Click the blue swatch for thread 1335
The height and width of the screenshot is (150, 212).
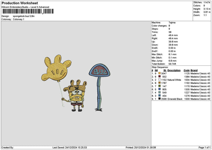point(159,89)
